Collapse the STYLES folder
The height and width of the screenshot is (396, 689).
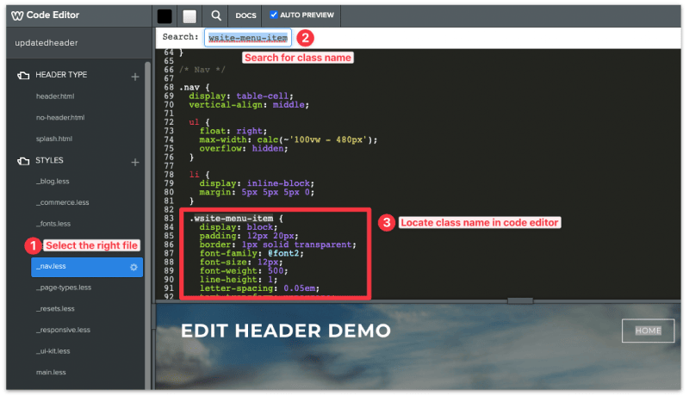pos(22,161)
